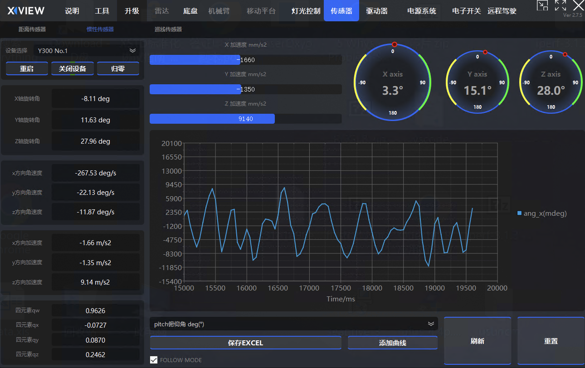Switch to the 机械臂 tab

pyautogui.click(x=219, y=11)
